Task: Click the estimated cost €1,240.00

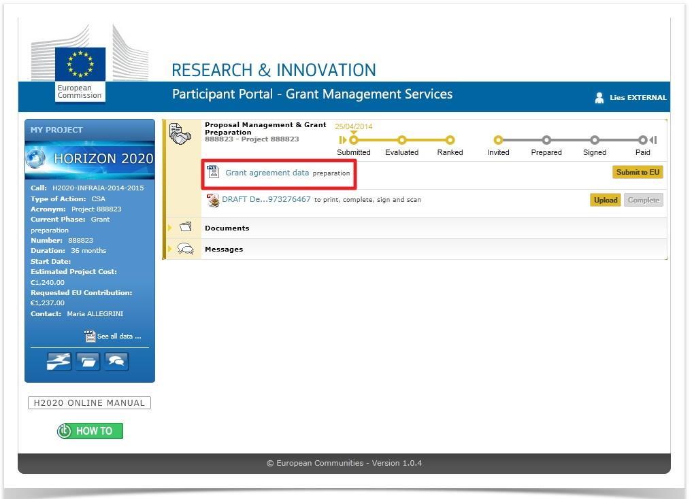Action: tap(48, 282)
